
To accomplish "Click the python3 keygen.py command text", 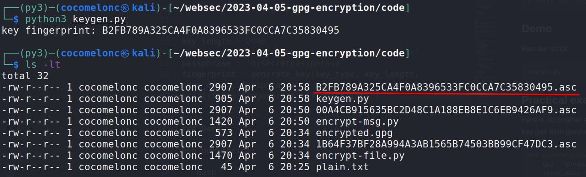I will point(75,20).
